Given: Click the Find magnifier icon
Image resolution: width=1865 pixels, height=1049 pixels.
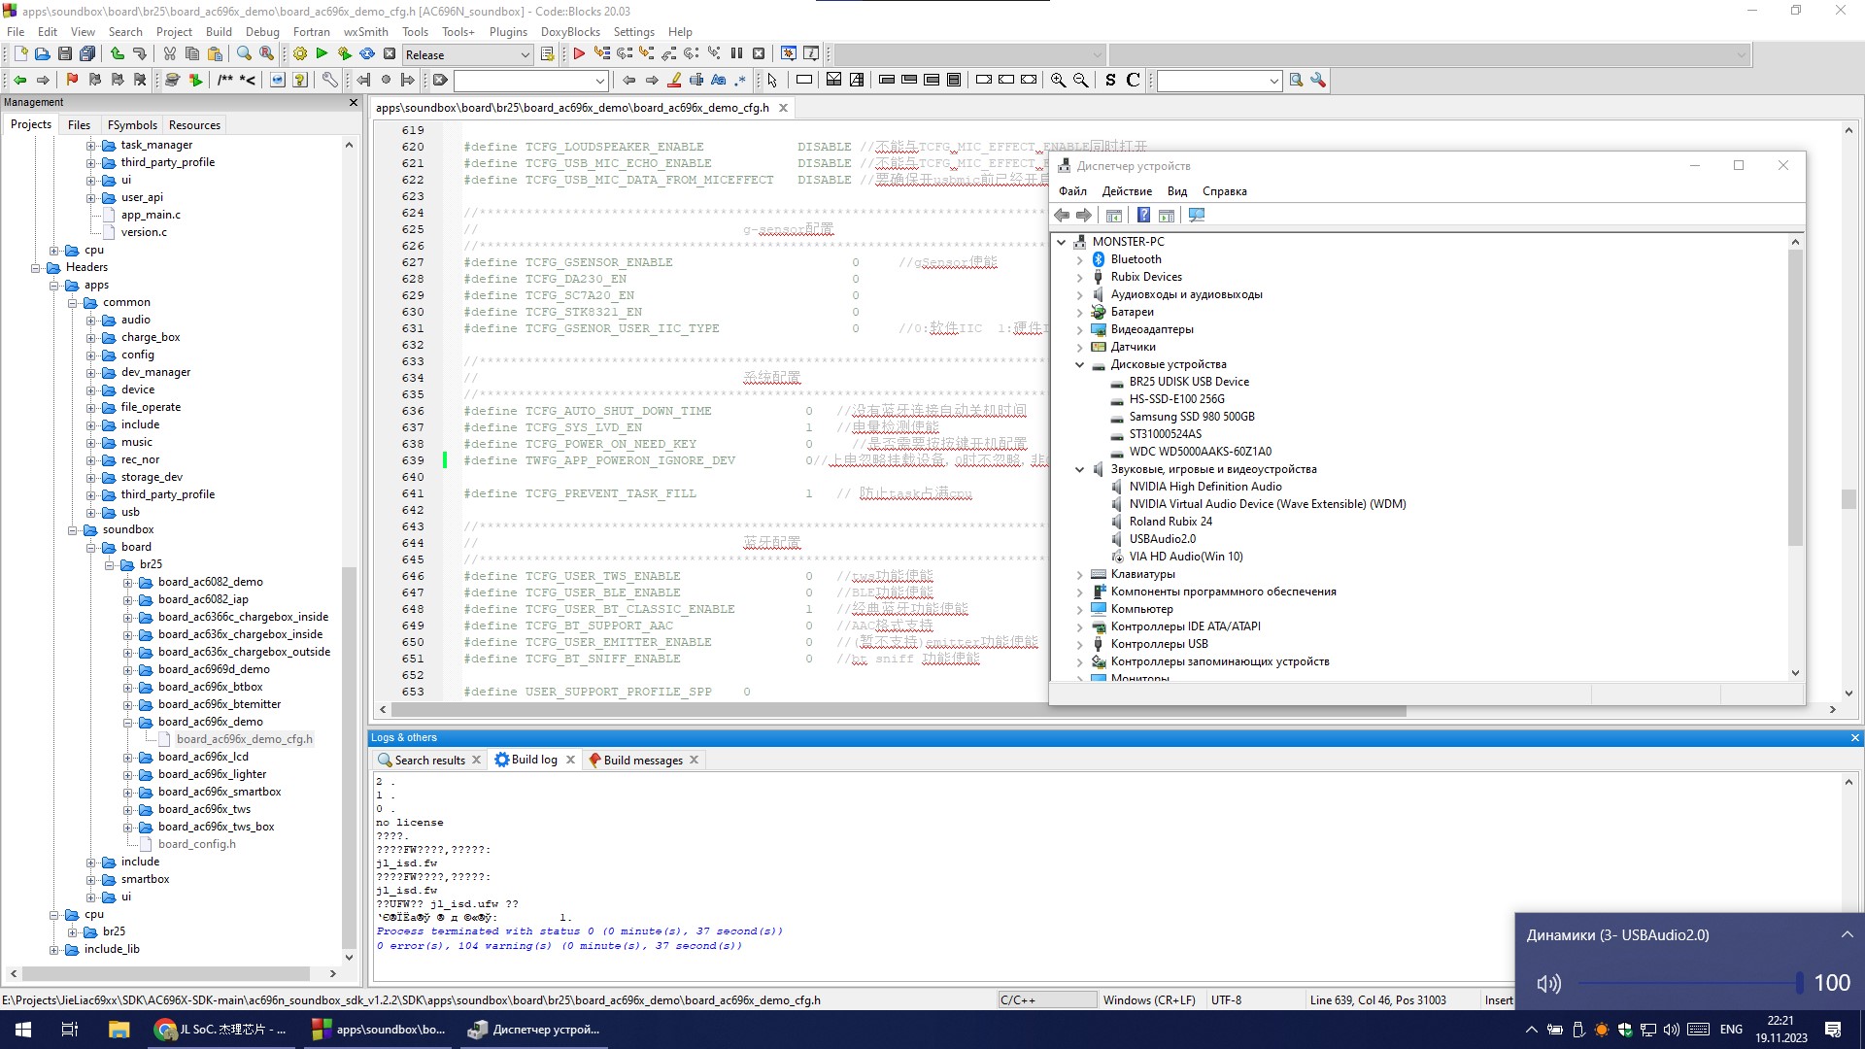Looking at the screenshot, I should coord(244,54).
